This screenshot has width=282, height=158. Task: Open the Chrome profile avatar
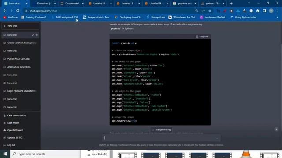[271, 11]
